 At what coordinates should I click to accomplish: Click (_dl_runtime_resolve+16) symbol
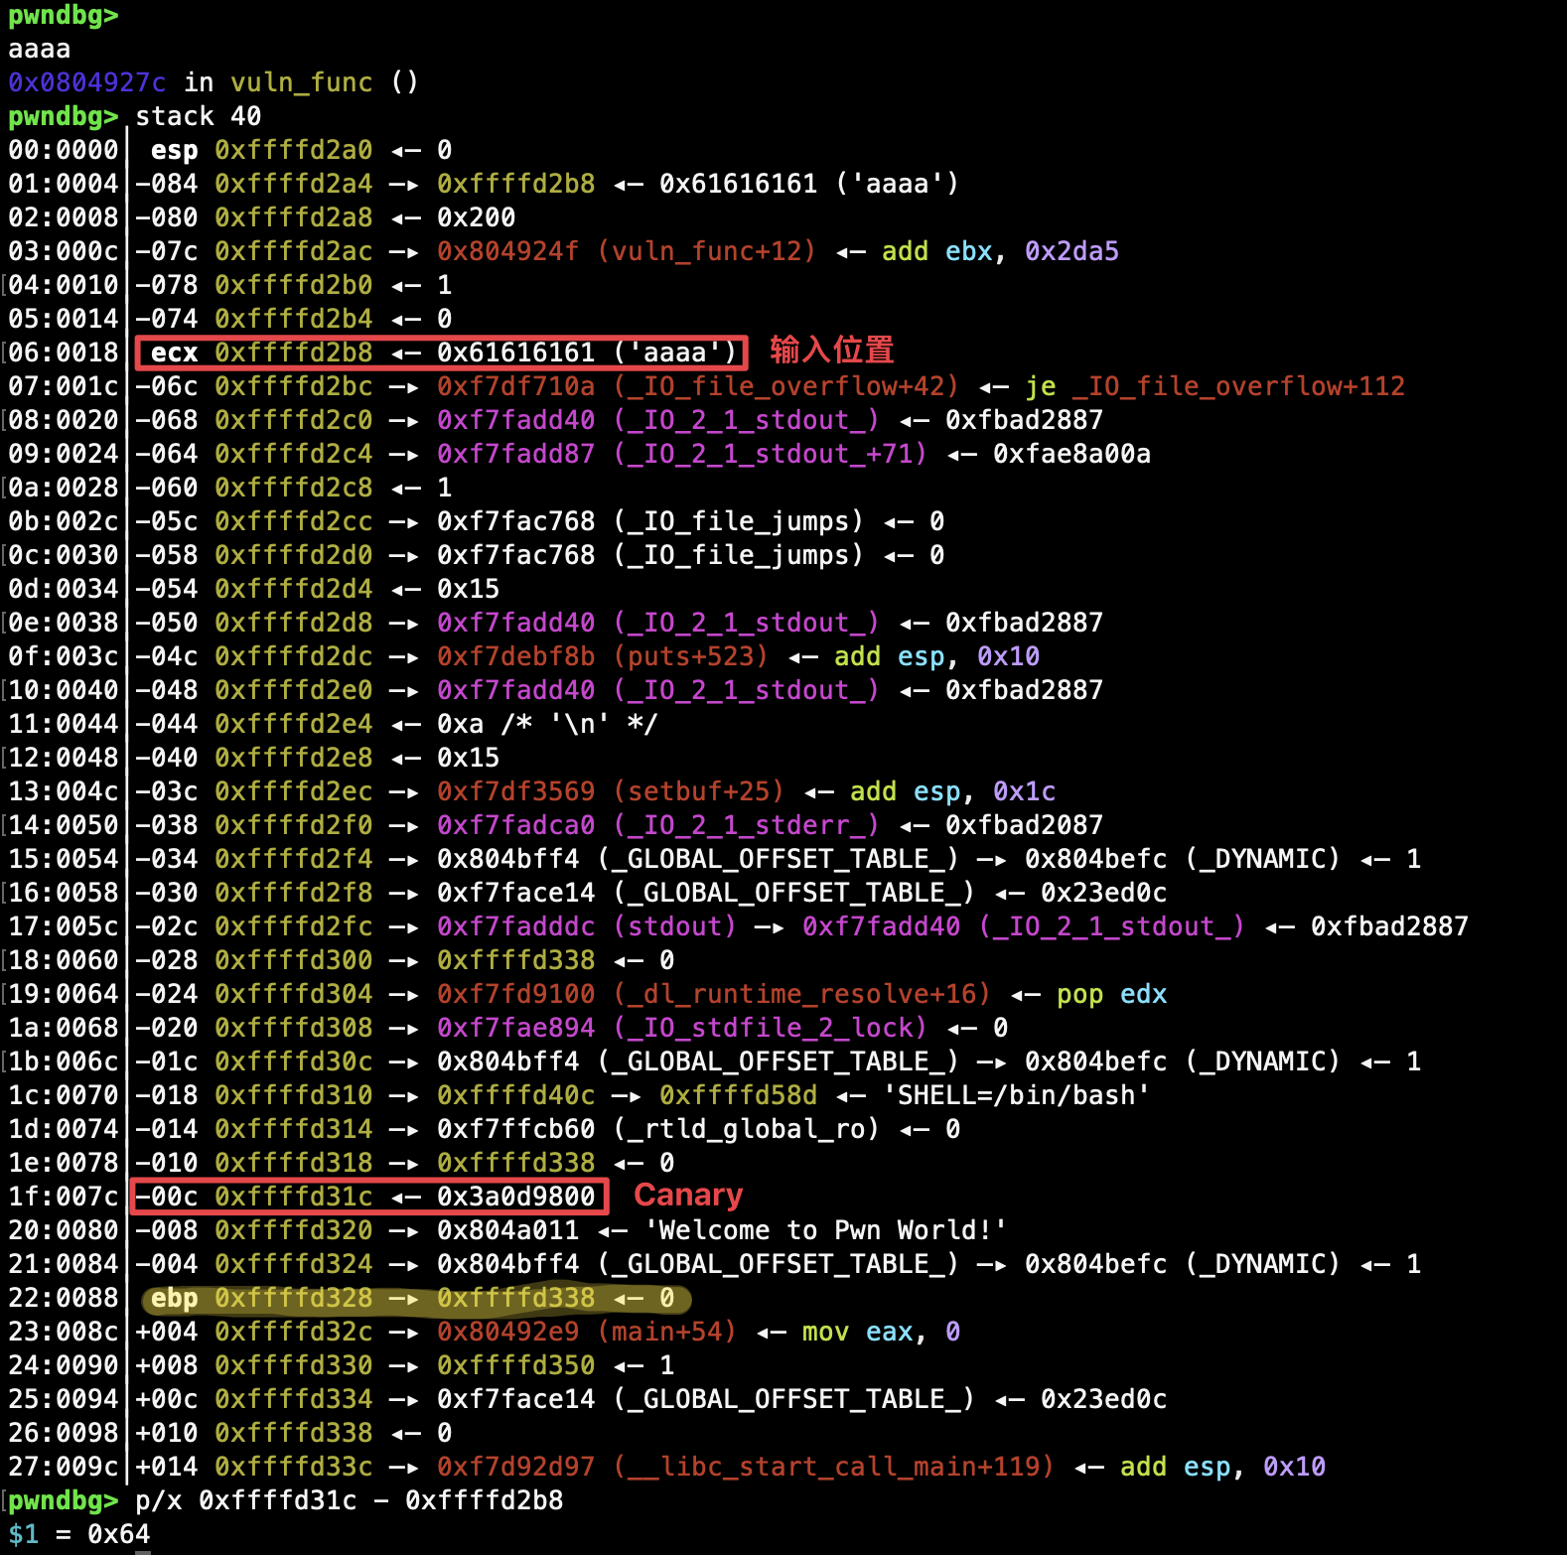(802, 994)
